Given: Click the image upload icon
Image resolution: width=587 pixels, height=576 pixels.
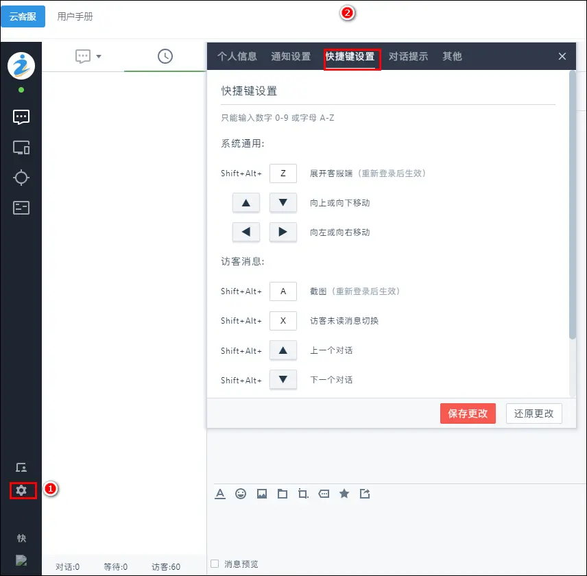Looking at the screenshot, I should [261, 494].
